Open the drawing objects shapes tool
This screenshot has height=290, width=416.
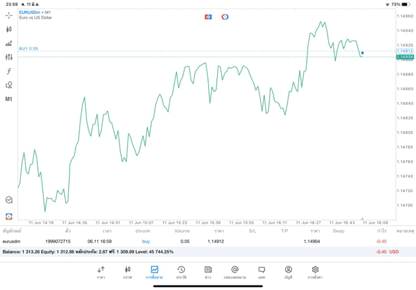[x=9, y=85]
